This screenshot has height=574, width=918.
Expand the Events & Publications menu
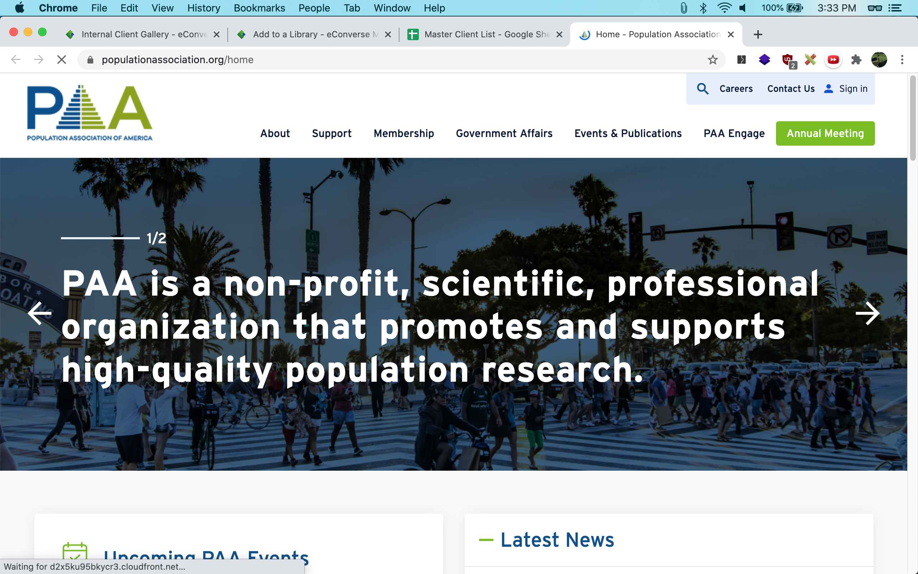point(628,133)
